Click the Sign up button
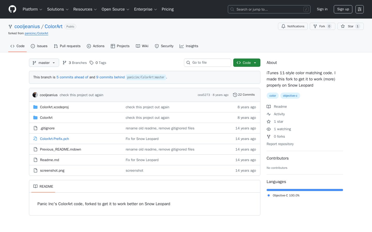Screen dimensions: 372x232 click(343, 9)
